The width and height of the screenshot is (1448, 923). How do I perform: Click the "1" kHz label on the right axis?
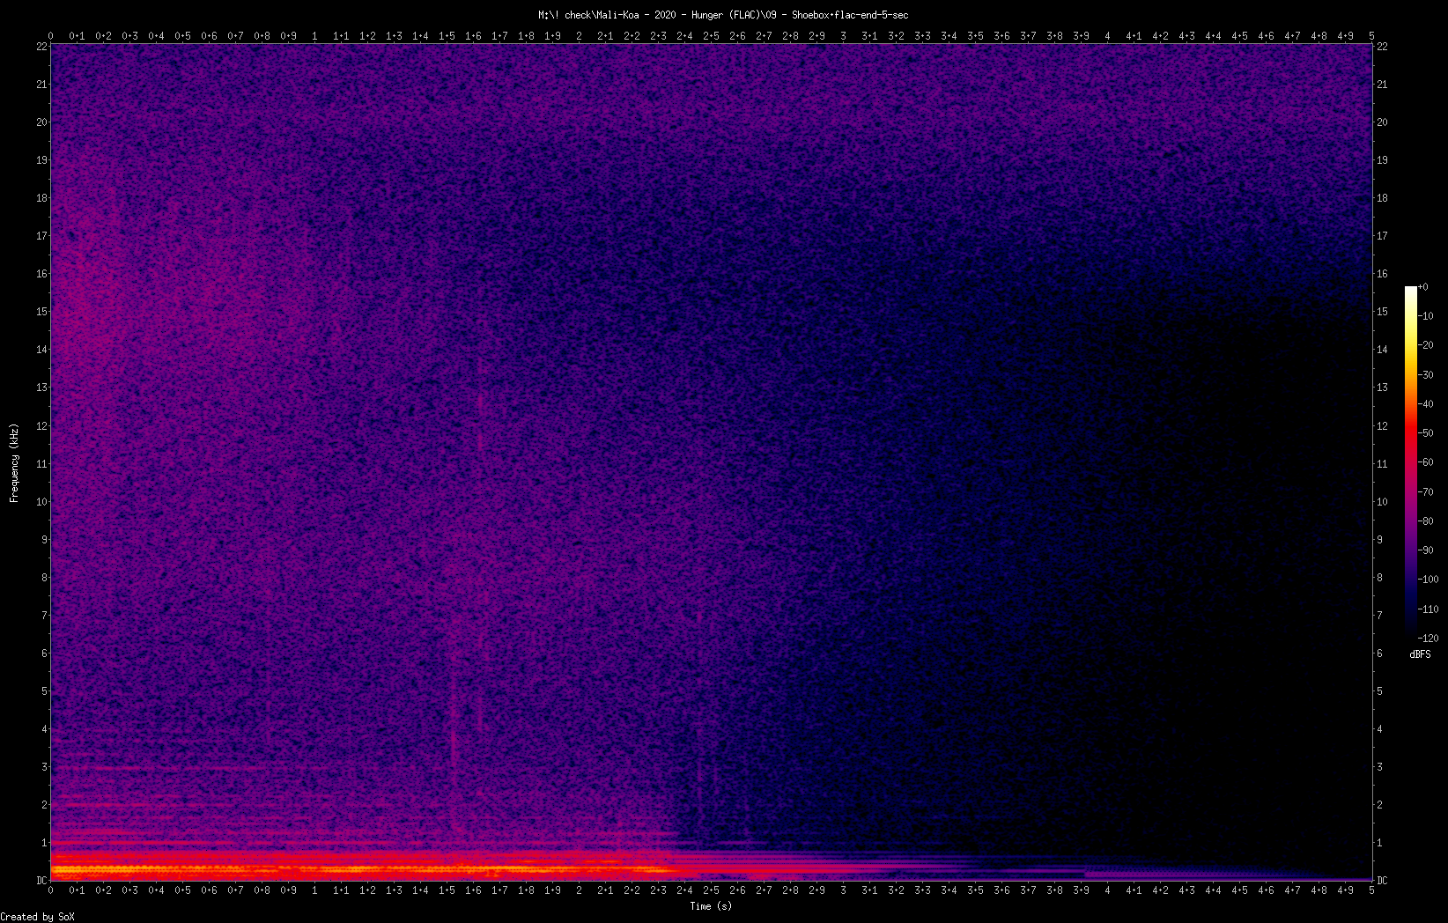click(x=1380, y=843)
